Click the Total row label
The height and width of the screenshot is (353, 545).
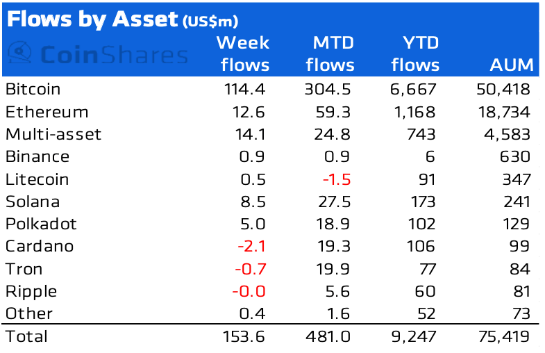[x=26, y=336]
